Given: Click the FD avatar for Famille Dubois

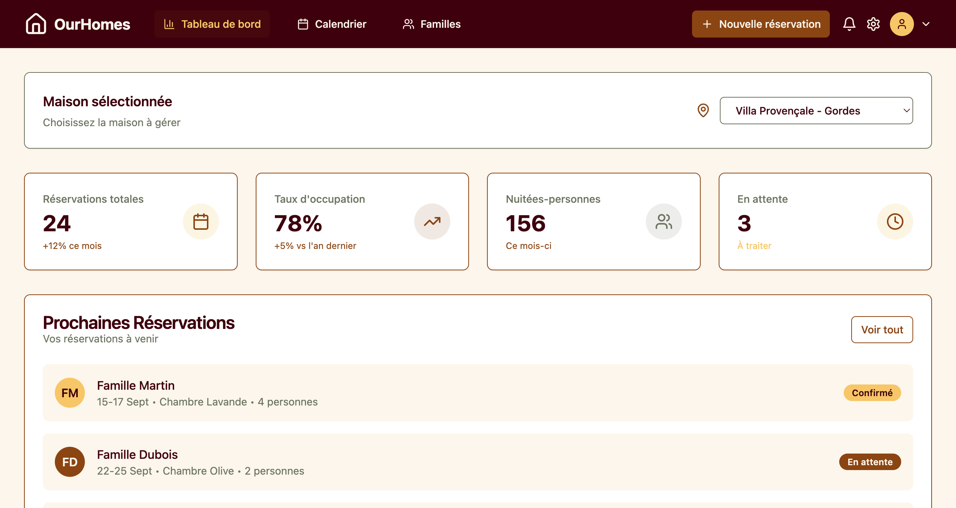Looking at the screenshot, I should (70, 462).
